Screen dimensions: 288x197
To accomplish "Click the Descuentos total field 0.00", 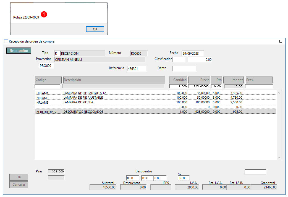I will 133,187.
